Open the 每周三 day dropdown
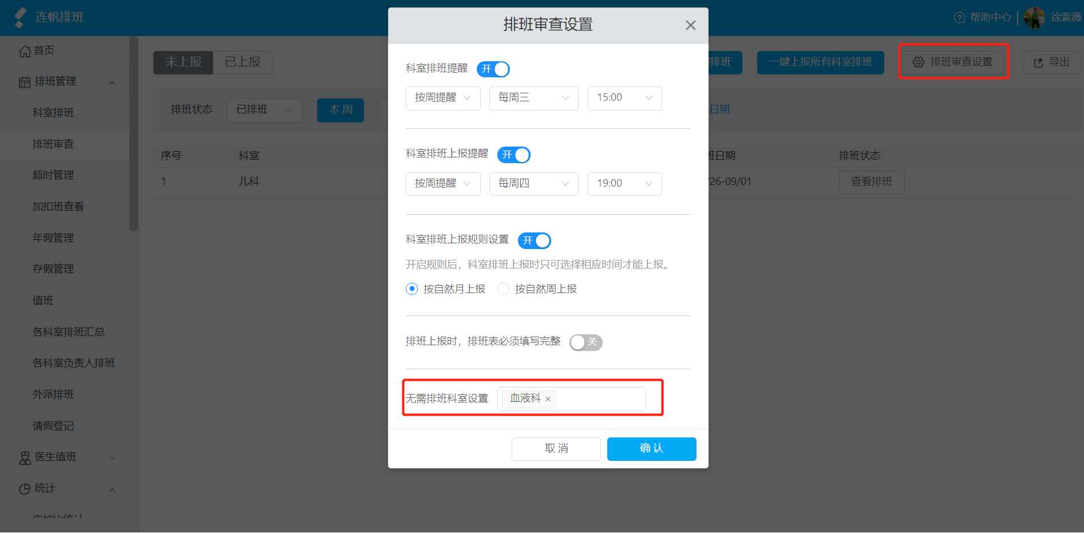The height and width of the screenshot is (533, 1084). click(x=534, y=98)
